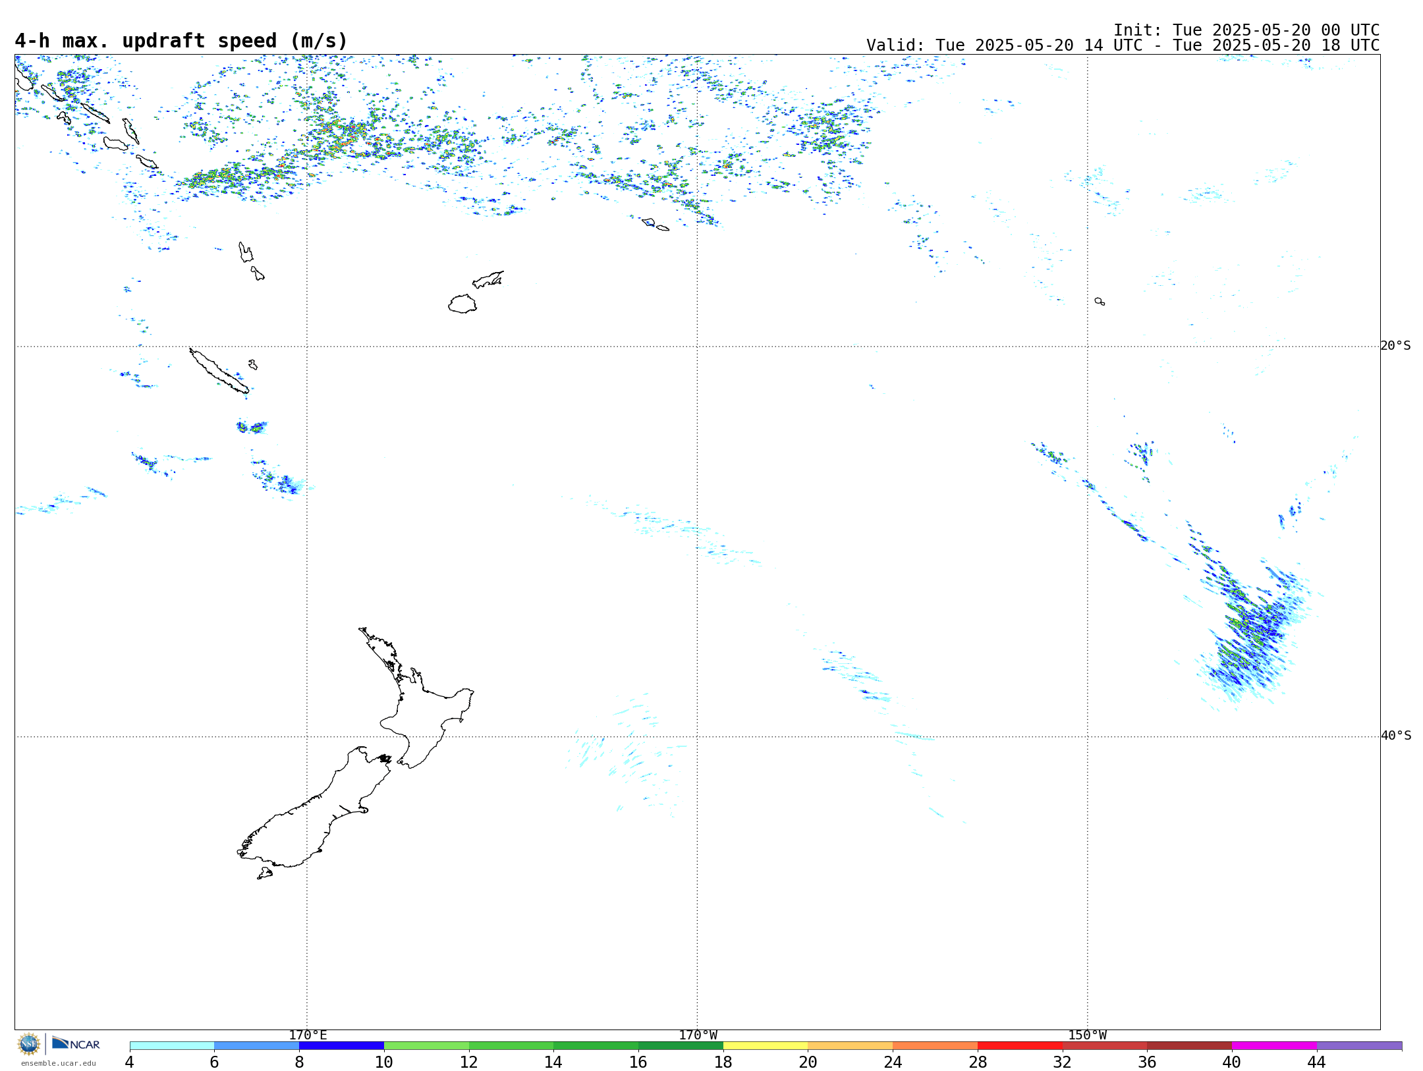Click the colorbar tick label 6
1423x1071 pixels.
214,1062
